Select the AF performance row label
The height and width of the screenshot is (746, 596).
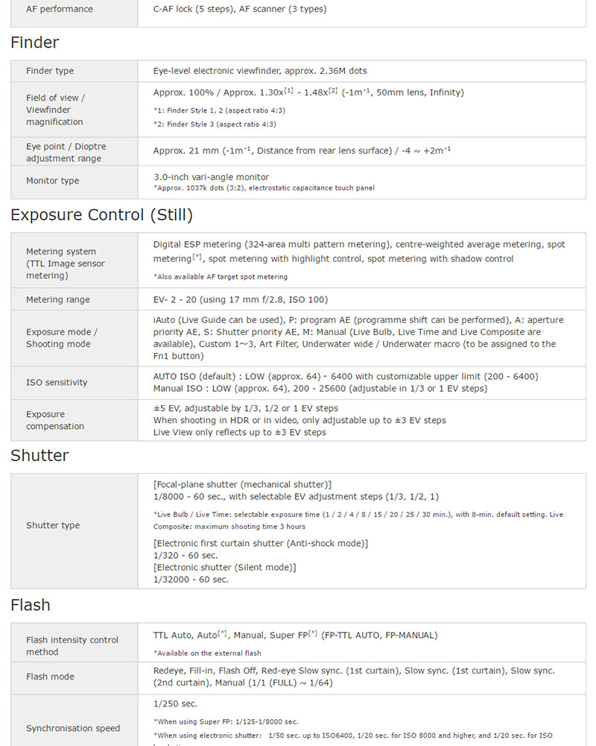pos(60,9)
